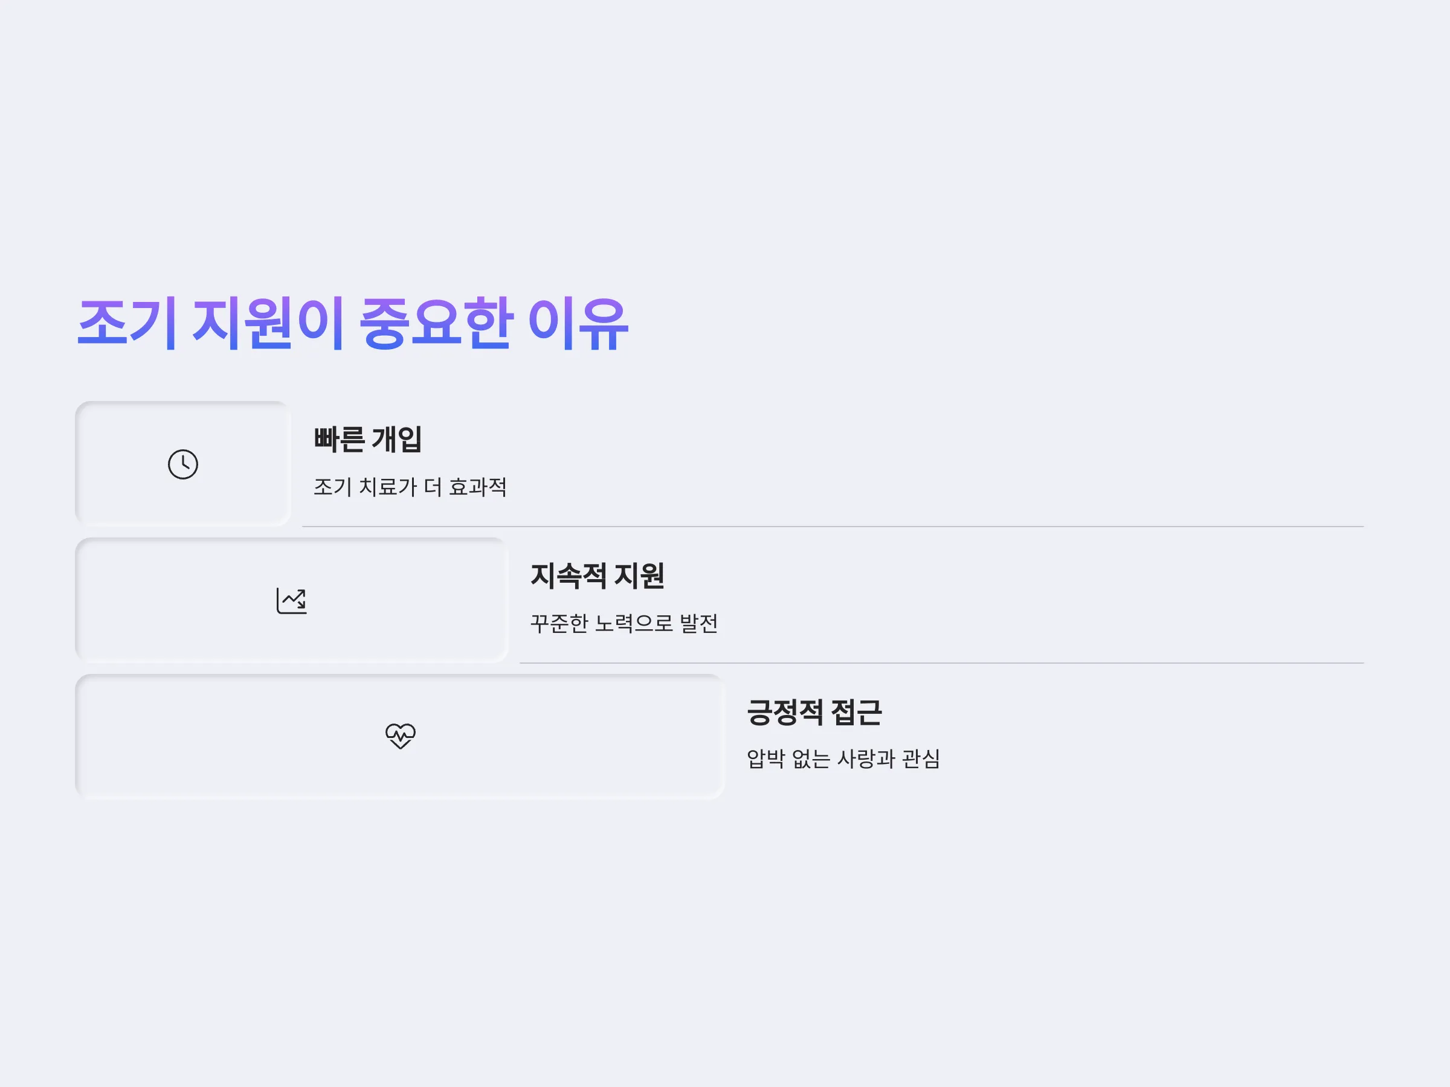Select the 빠른 개입 heading

368,439
